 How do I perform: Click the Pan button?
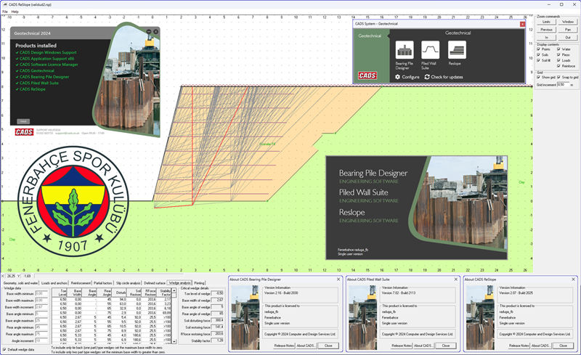point(568,30)
